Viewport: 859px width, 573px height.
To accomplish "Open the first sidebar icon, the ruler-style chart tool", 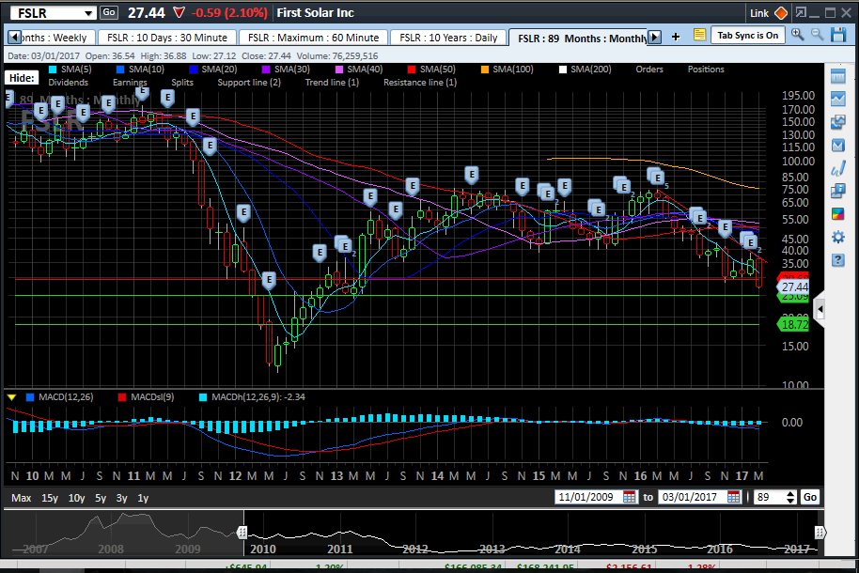I will [x=837, y=77].
